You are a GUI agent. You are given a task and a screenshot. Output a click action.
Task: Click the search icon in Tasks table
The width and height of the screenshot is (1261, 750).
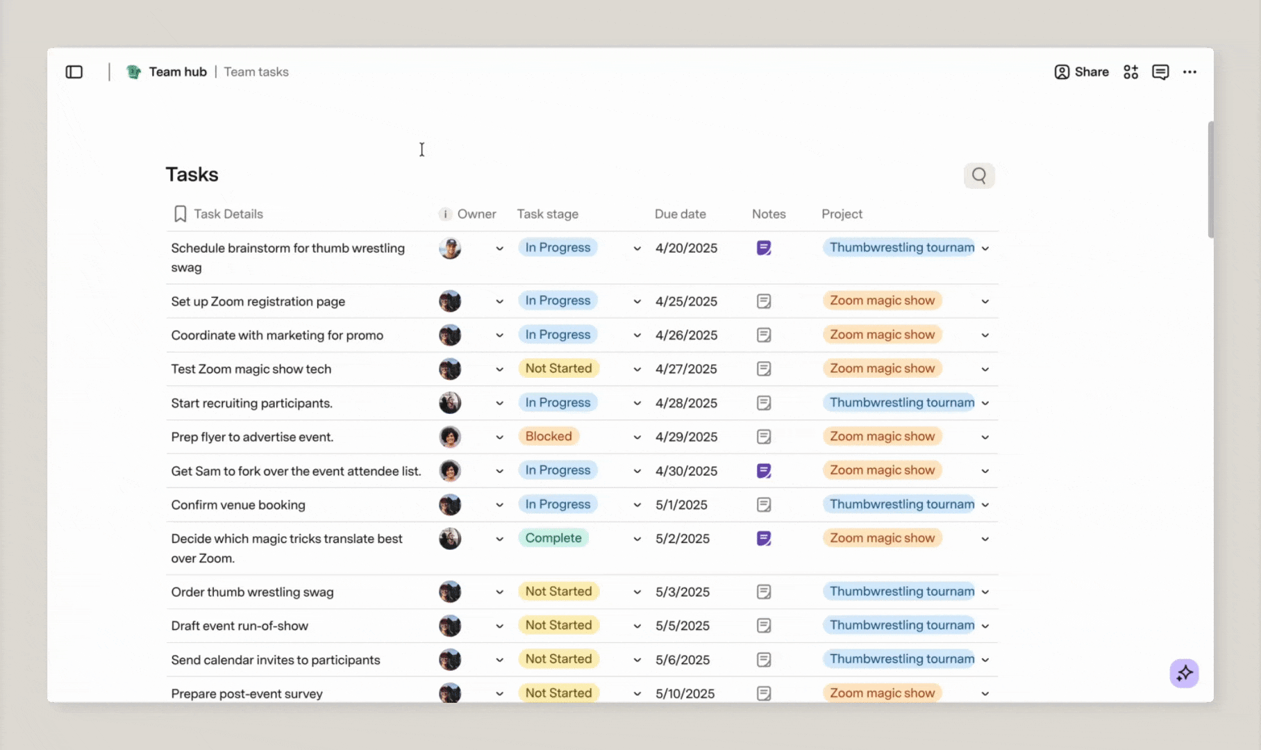pyautogui.click(x=979, y=176)
